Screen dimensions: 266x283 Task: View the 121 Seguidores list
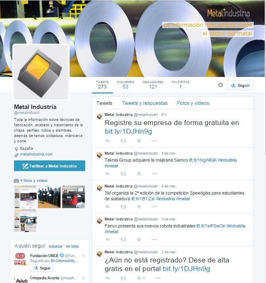click(x=153, y=85)
